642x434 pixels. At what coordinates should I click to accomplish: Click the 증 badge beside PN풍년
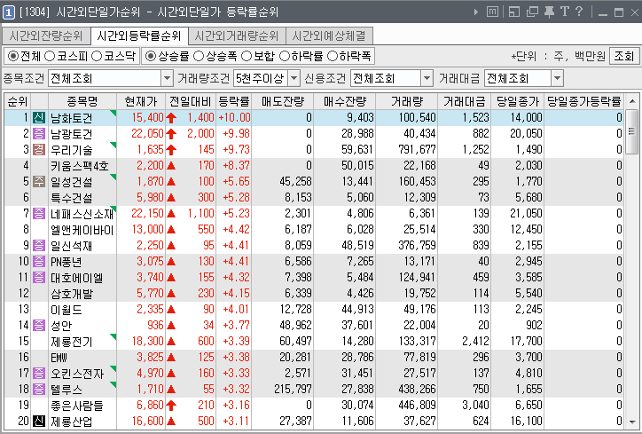click(39, 262)
